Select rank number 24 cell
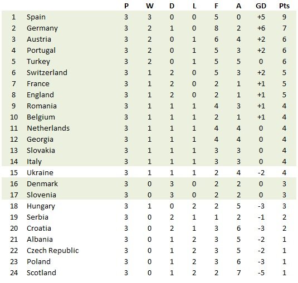Viewport: 298px width, 283px height. pyautogui.click(x=14, y=273)
